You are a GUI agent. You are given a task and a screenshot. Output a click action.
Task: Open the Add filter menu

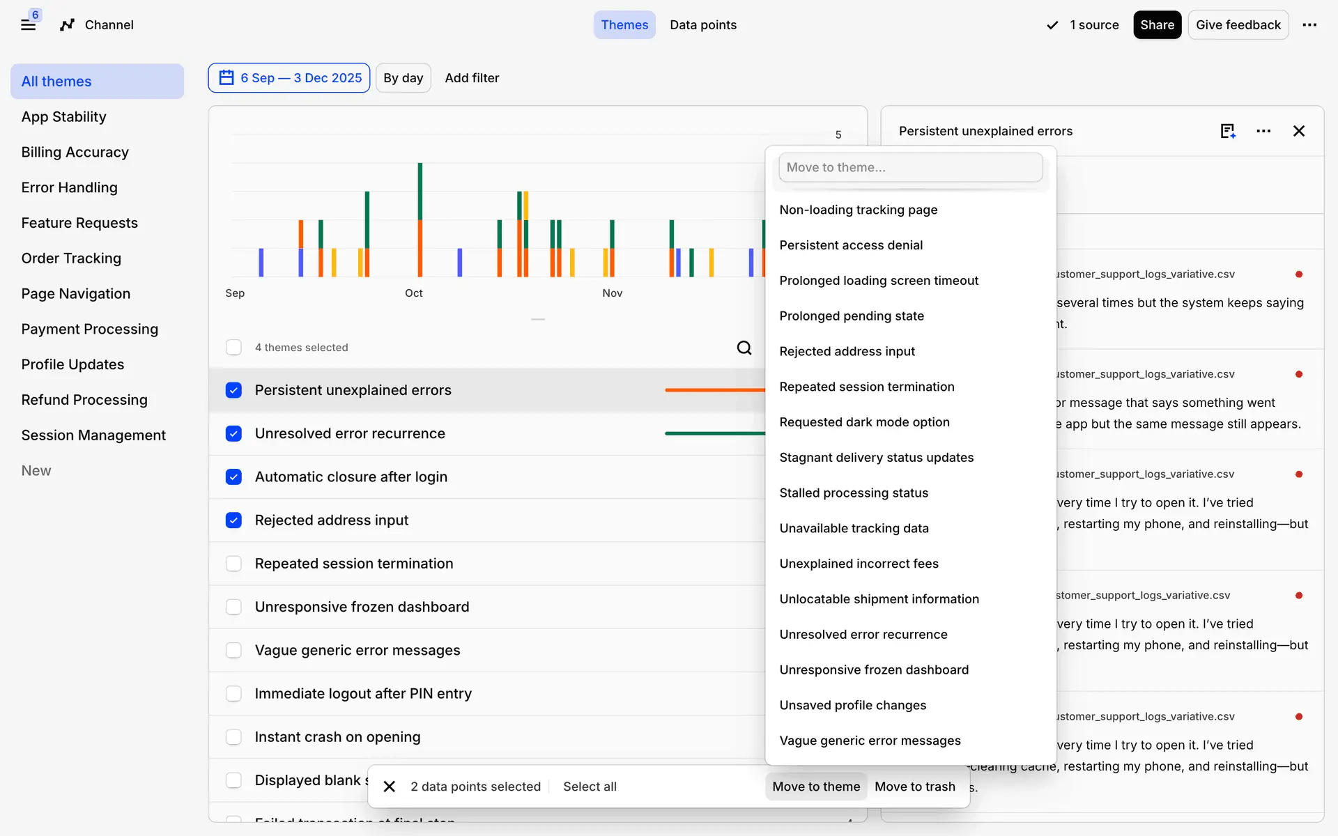click(x=472, y=78)
